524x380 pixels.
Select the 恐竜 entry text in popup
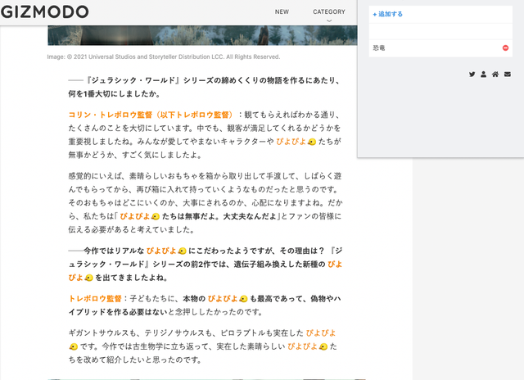[x=379, y=47]
